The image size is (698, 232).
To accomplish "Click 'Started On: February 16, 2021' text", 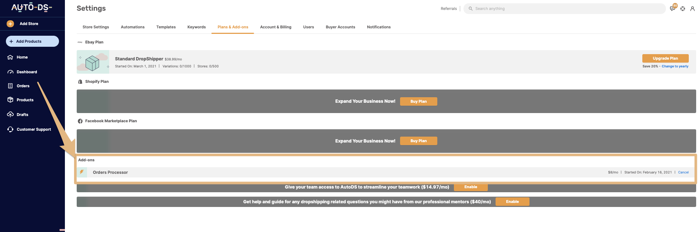I will click(648, 172).
